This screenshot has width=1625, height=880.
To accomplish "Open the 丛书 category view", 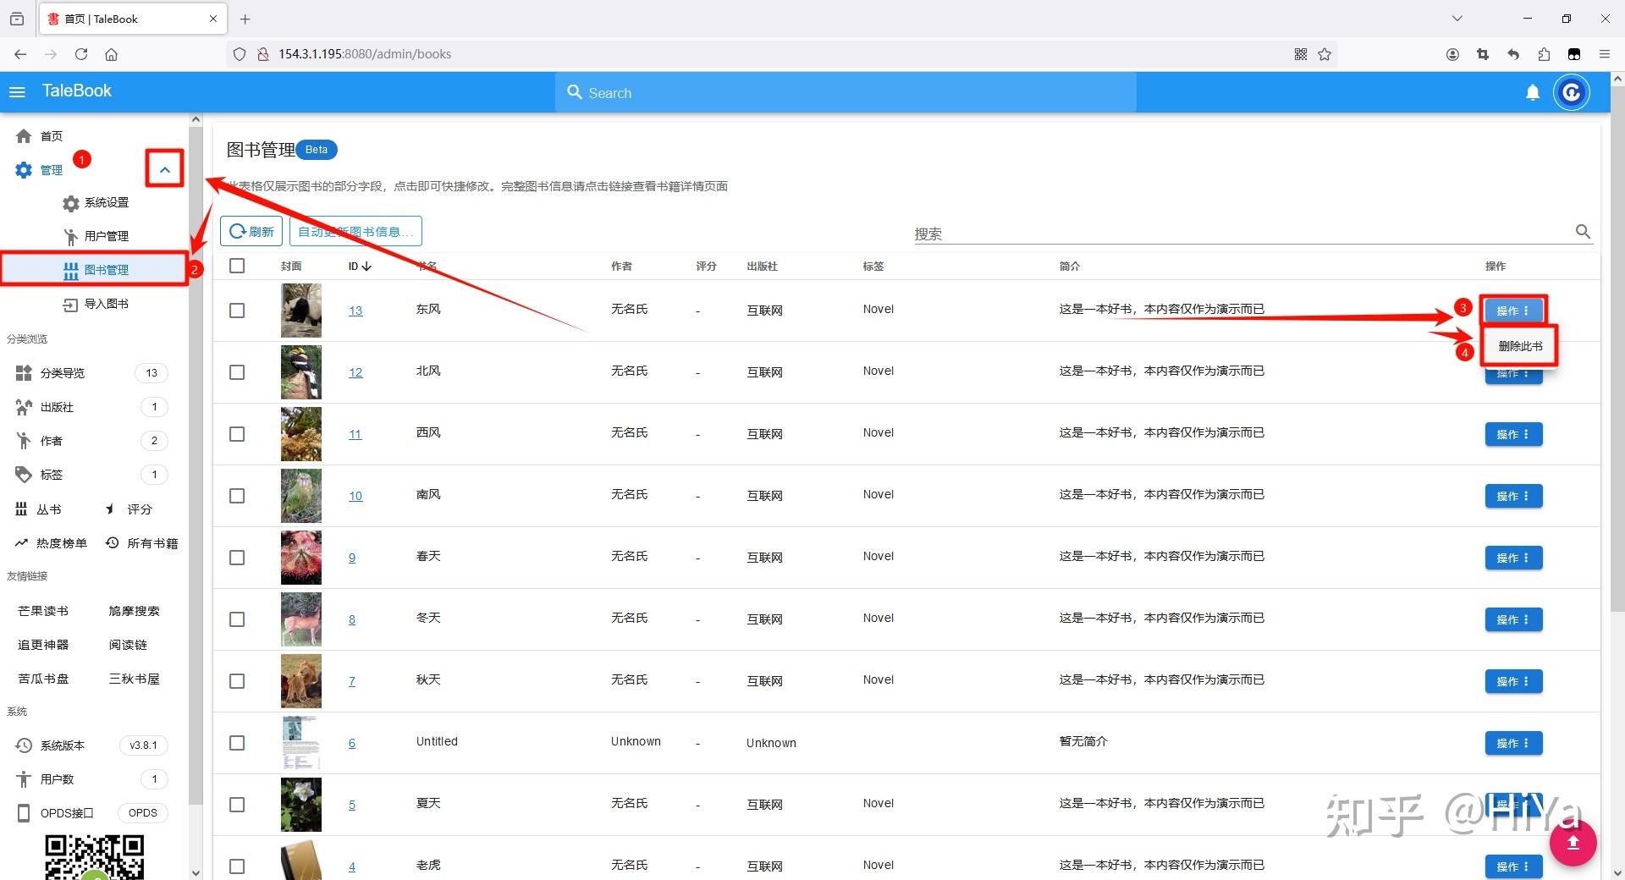I will coord(47,509).
